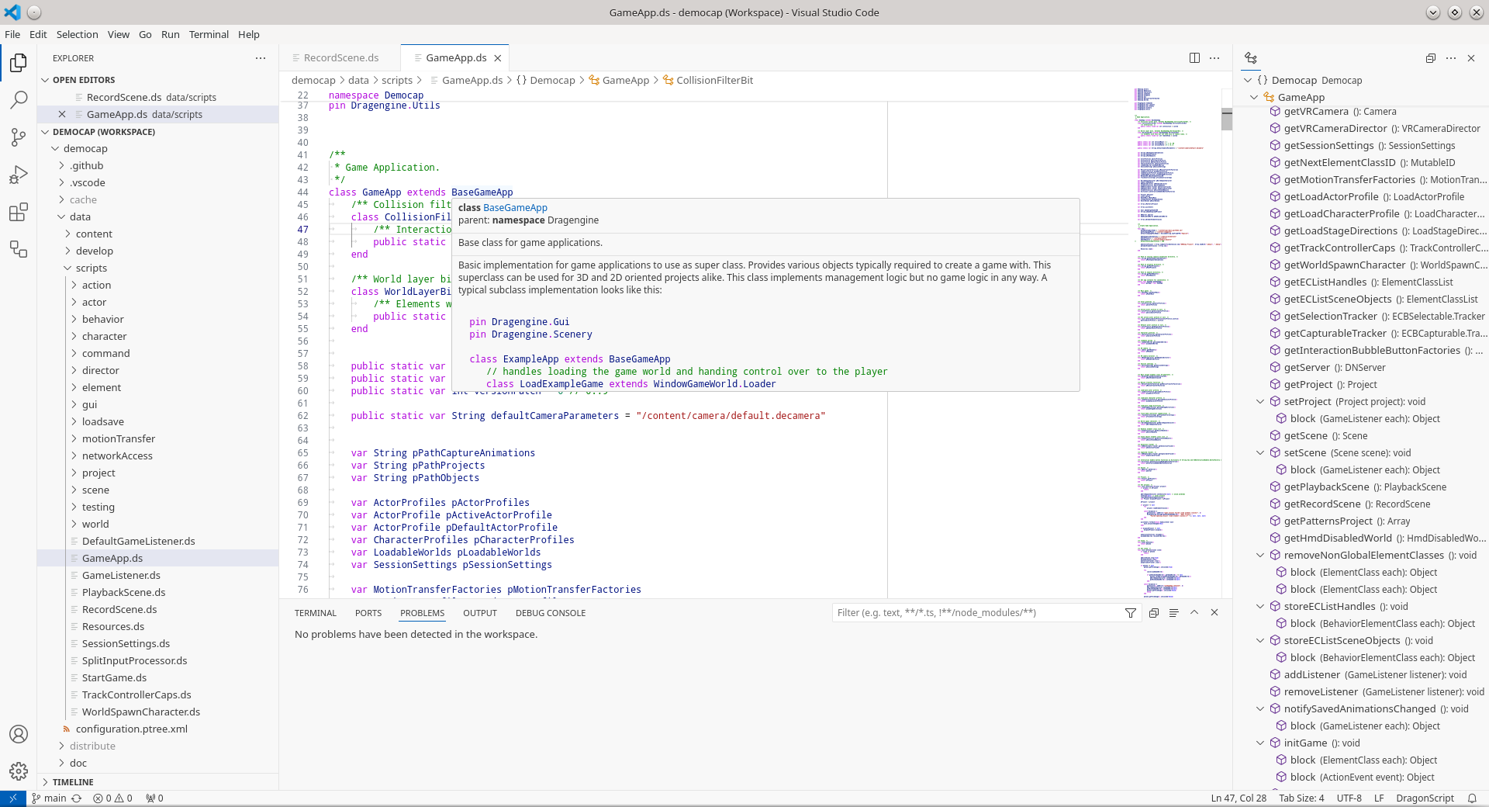Change DragonScript language mode
Image resolution: width=1489 pixels, height=807 pixels.
coord(1425,798)
